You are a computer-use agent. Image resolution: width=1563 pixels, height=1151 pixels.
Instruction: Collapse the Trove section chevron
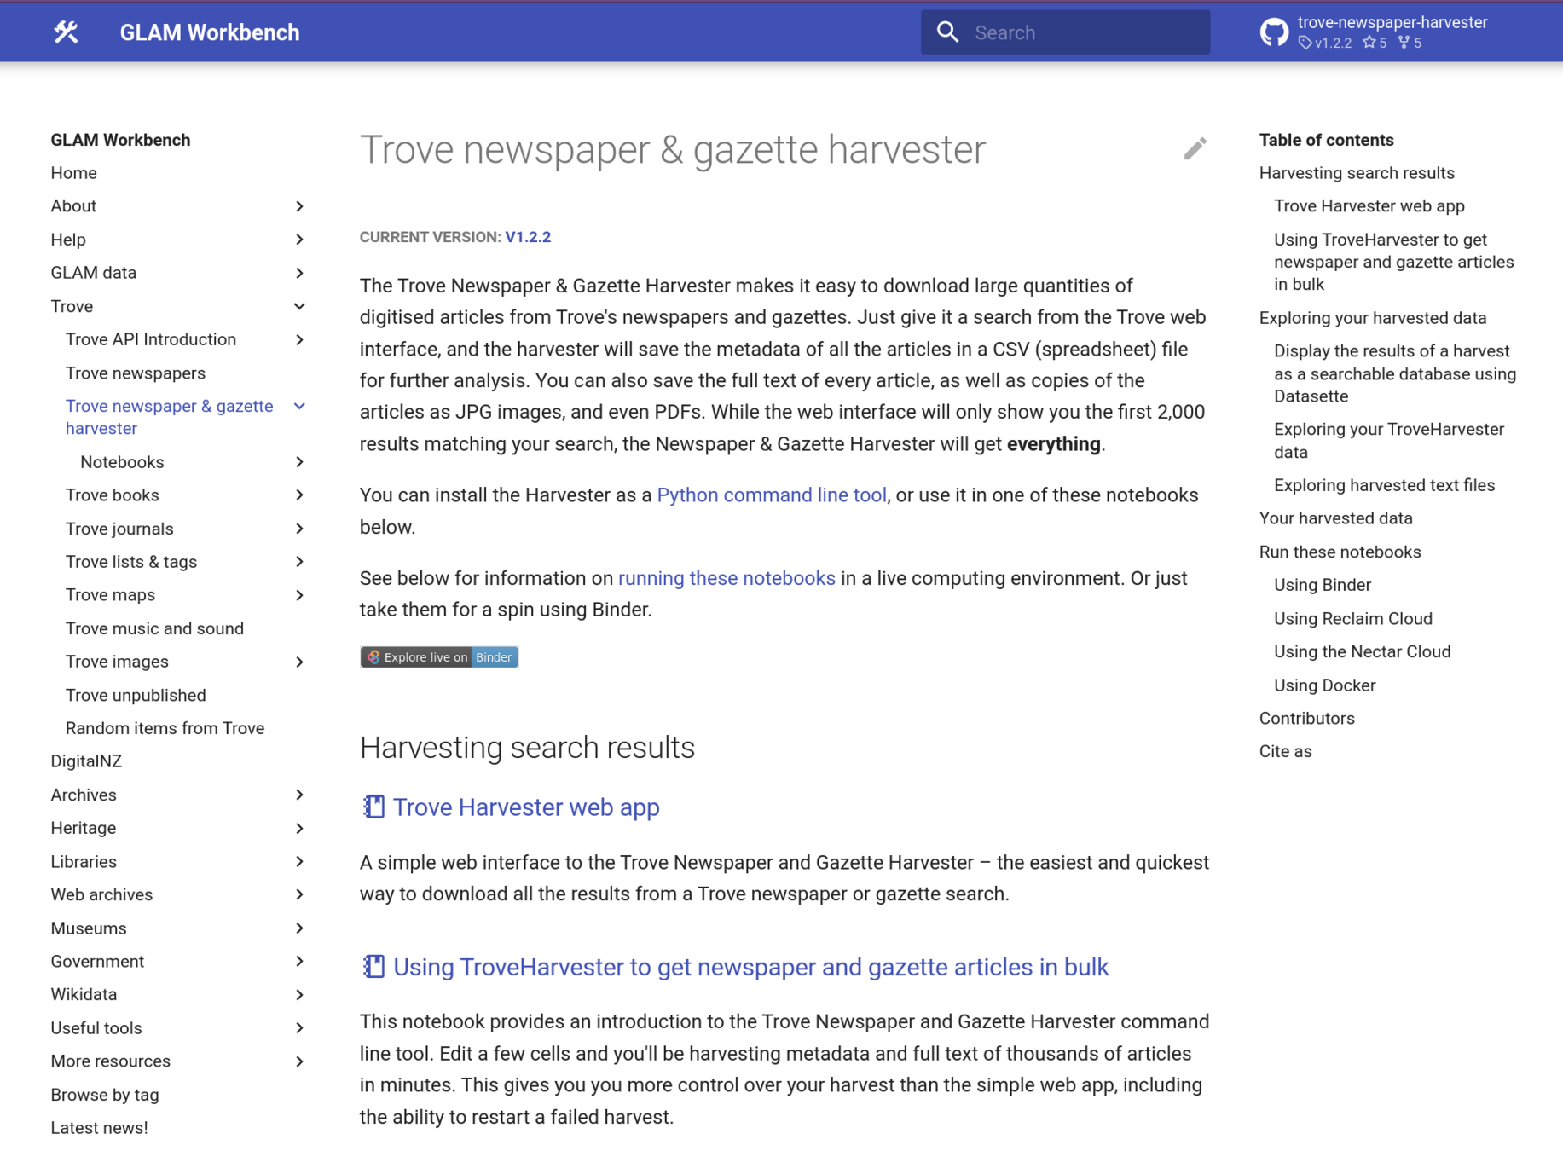coord(299,306)
